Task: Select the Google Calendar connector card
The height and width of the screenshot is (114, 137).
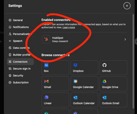Action: click(84, 84)
